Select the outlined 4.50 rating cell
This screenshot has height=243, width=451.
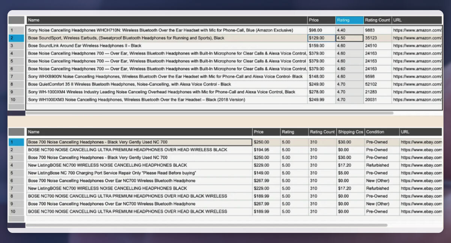click(x=350, y=38)
